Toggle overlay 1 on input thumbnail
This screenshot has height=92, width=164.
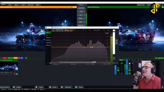[x=1, y=74]
